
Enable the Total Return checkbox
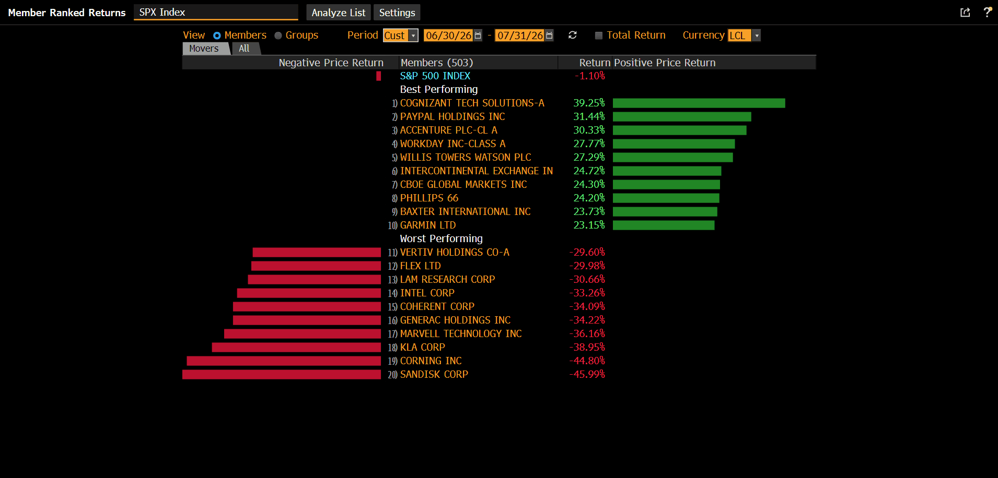(x=599, y=35)
